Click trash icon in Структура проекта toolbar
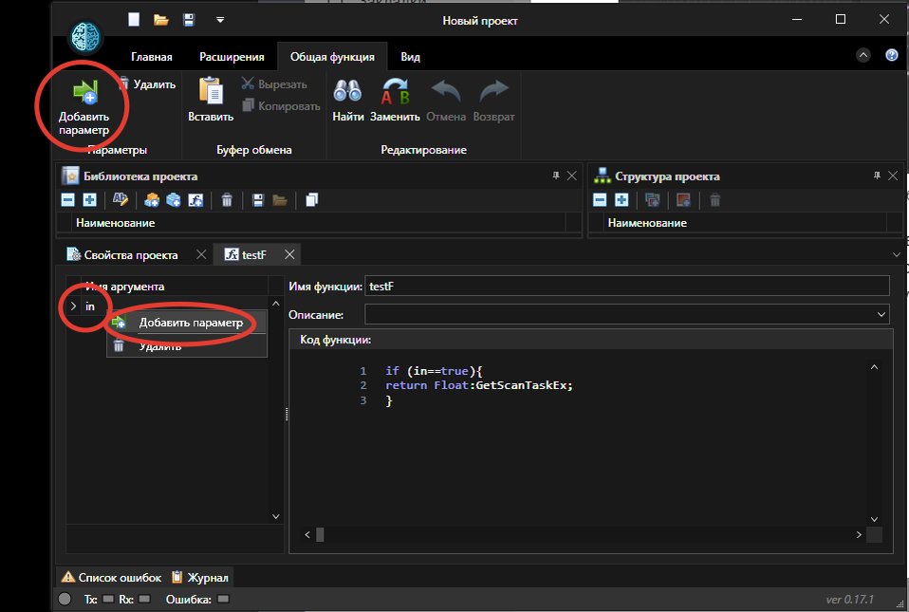The image size is (909, 612). 715,200
